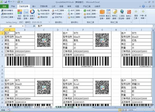Open the orange book 财务百宝箱 icon

(102, 12)
